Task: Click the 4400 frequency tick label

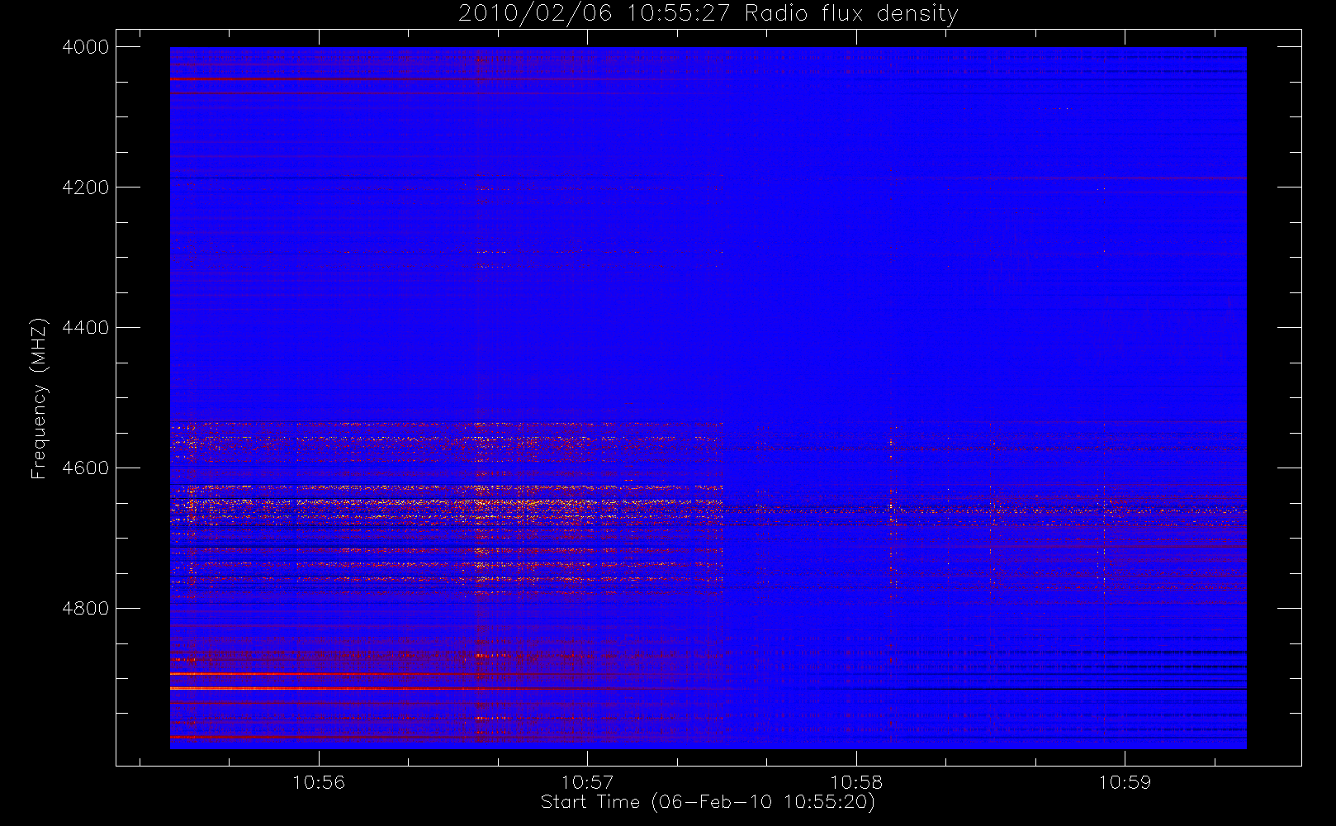Action: tap(86, 328)
